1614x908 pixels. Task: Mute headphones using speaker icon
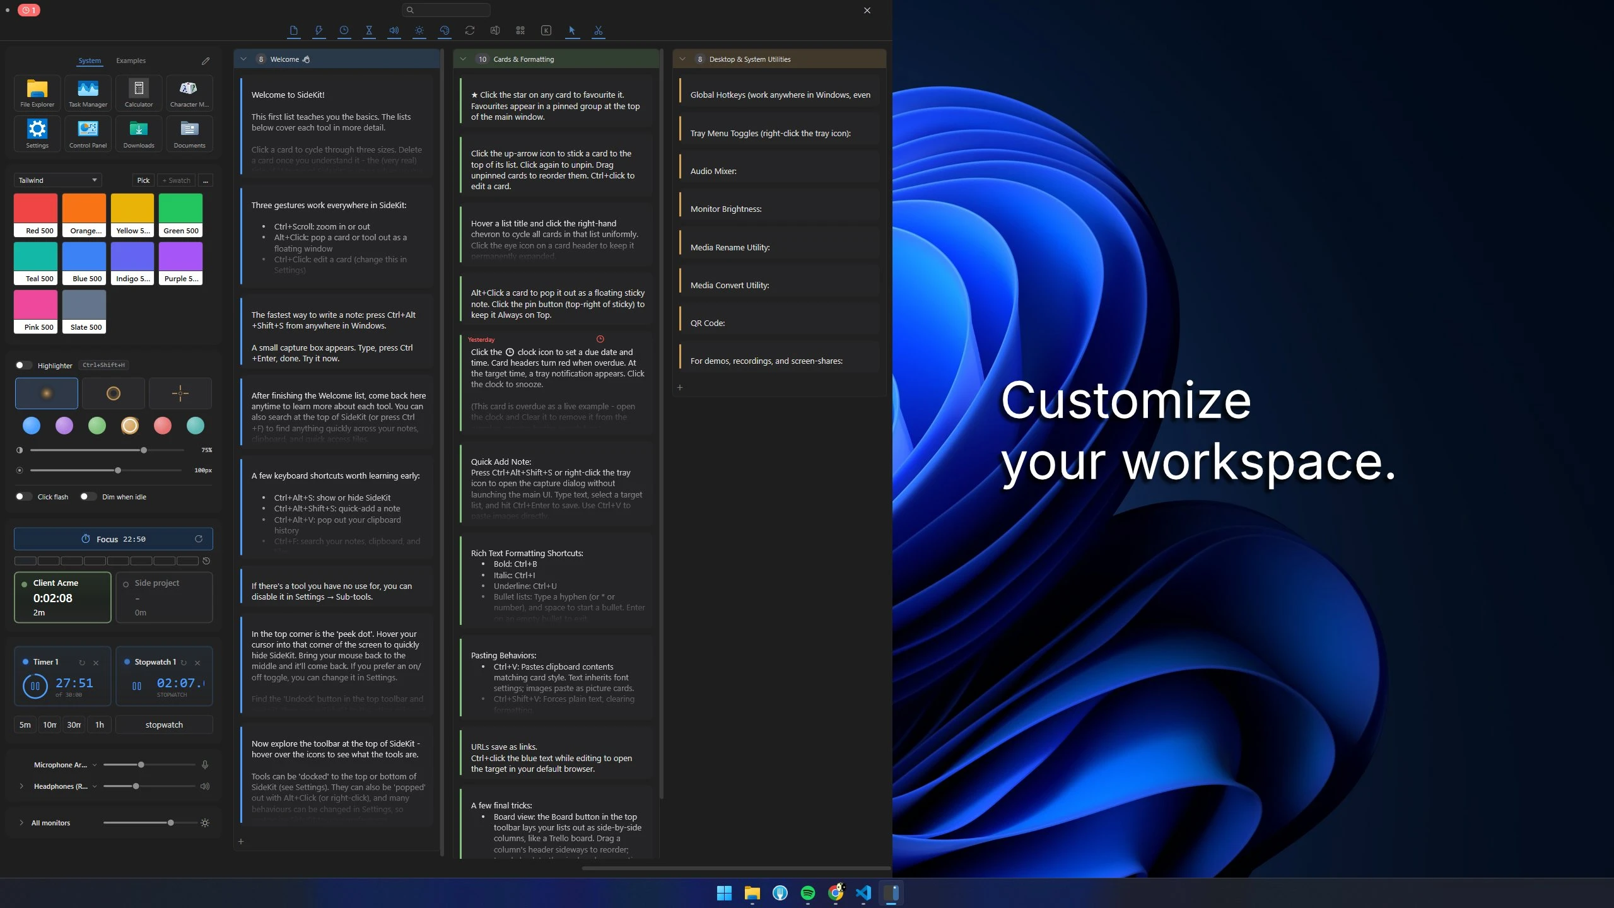click(205, 786)
